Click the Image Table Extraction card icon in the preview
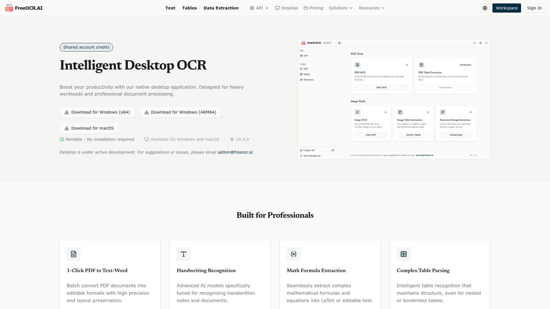 (400, 112)
